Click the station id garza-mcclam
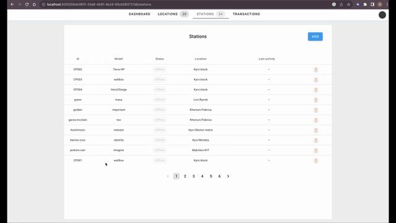Screen dimensions: 396x223 point(78,120)
